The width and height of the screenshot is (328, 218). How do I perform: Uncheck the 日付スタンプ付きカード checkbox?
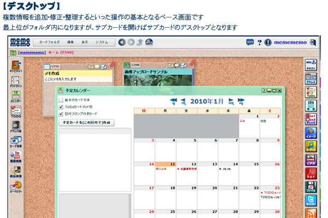pos(61,113)
